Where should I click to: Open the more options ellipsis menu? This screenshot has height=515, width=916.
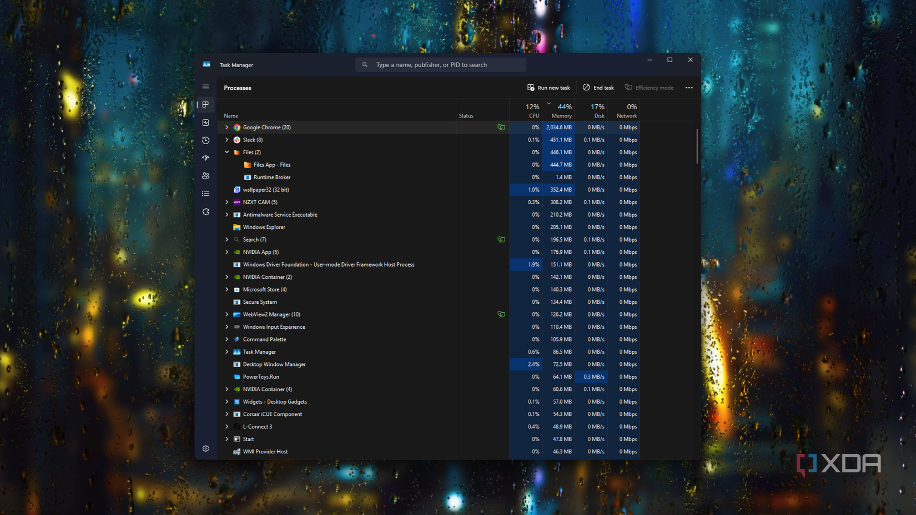[x=689, y=88]
